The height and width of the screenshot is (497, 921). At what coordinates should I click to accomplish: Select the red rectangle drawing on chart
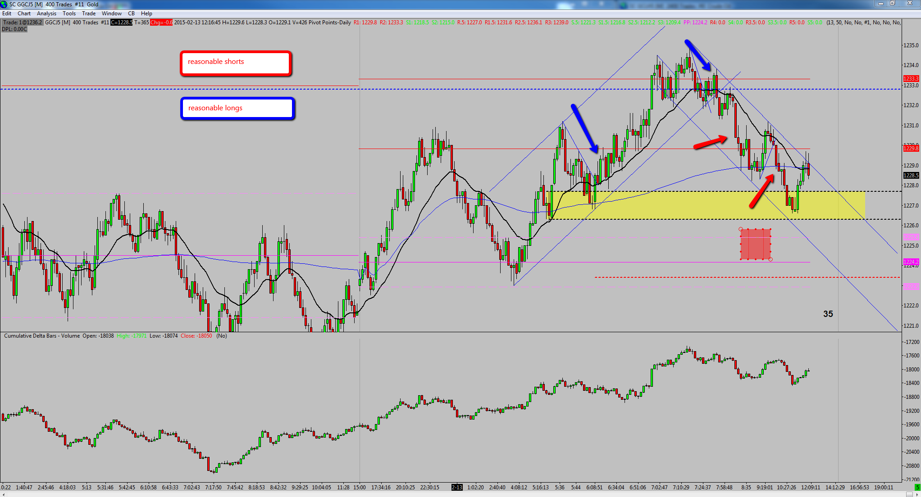[x=756, y=244]
